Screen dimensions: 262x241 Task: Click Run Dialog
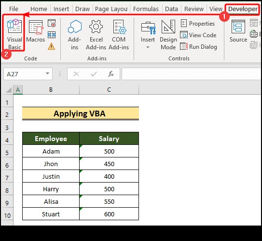tap(198, 47)
